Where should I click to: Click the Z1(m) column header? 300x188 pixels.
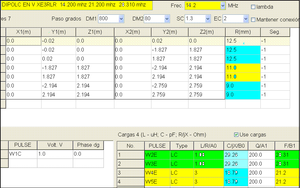tap(95, 32)
